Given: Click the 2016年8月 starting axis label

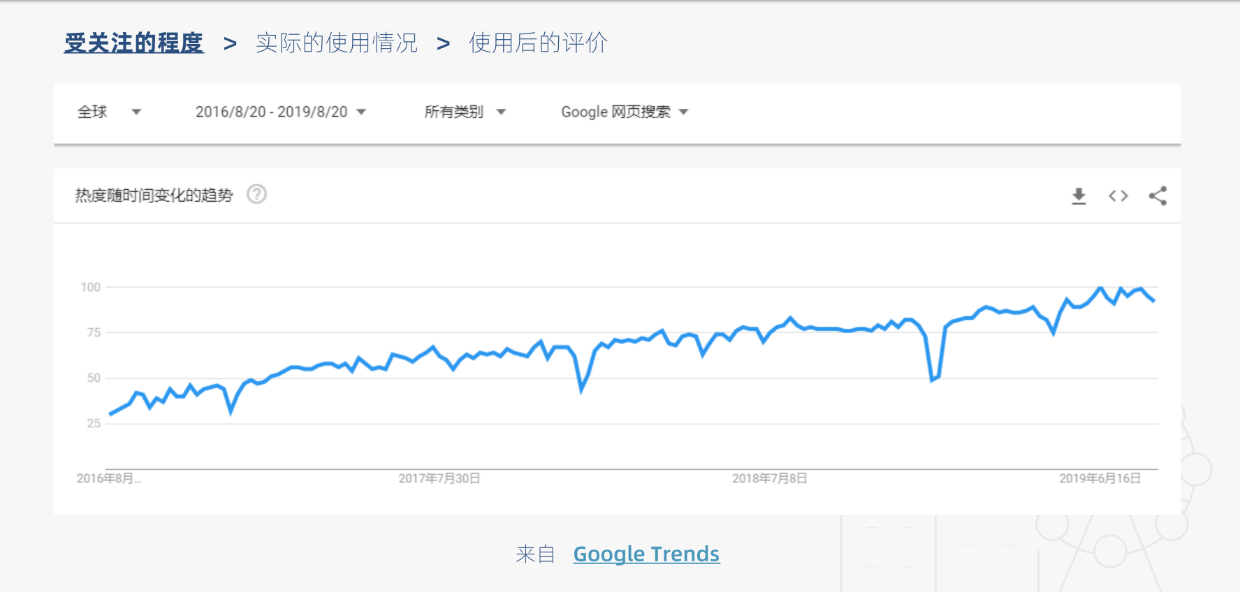Looking at the screenshot, I should pos(108,478).
